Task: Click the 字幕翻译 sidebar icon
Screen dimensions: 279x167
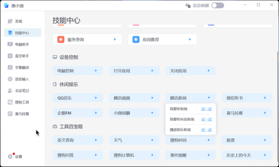Action: [10, 68]
